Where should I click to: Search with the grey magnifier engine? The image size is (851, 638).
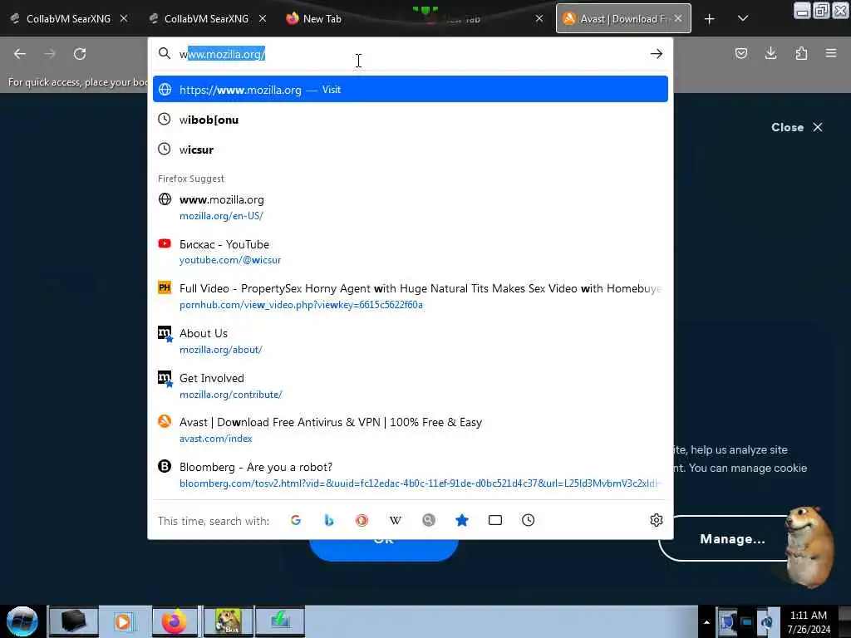429,520
